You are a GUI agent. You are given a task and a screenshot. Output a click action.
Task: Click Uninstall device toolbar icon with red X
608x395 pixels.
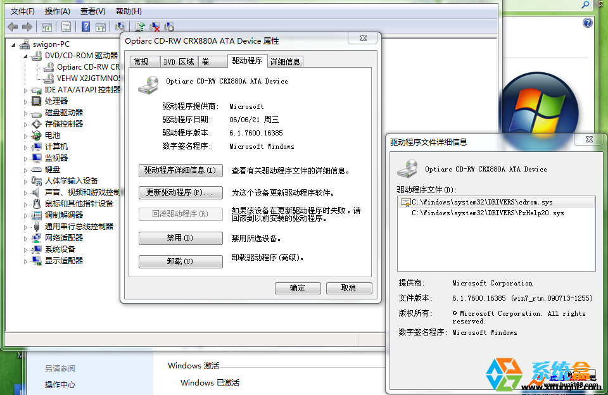click(155, 27)
